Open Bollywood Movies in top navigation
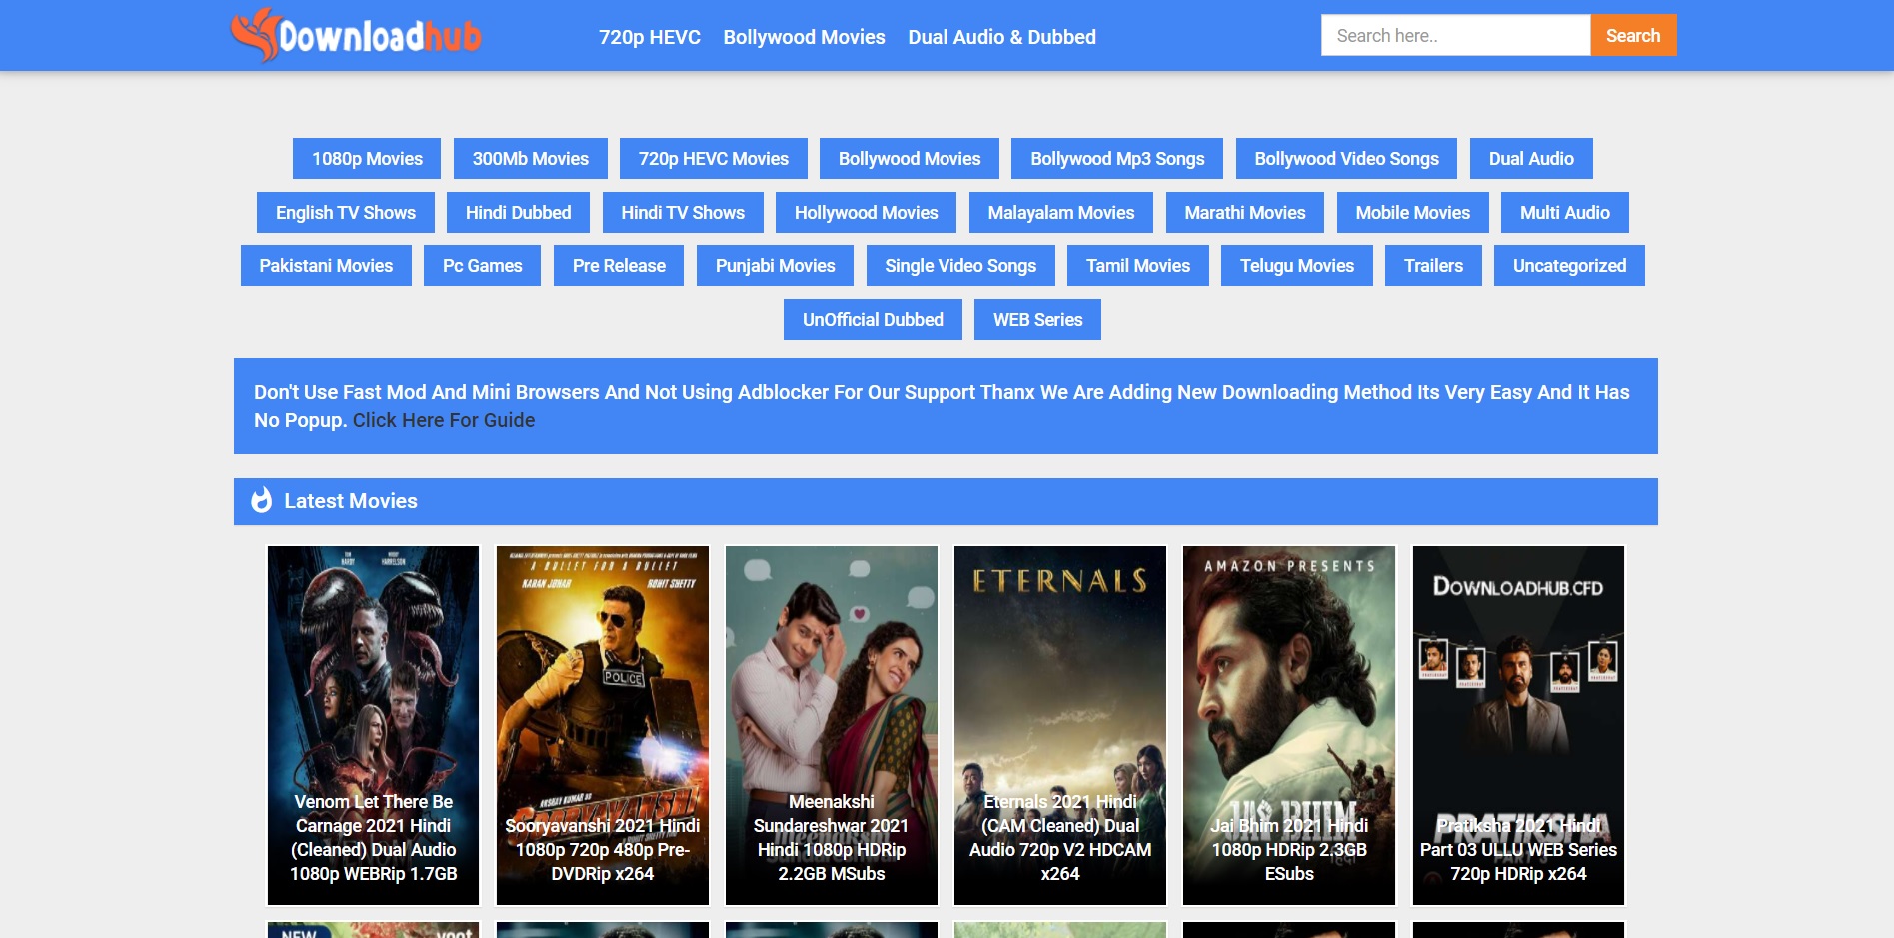 point(804,37)
